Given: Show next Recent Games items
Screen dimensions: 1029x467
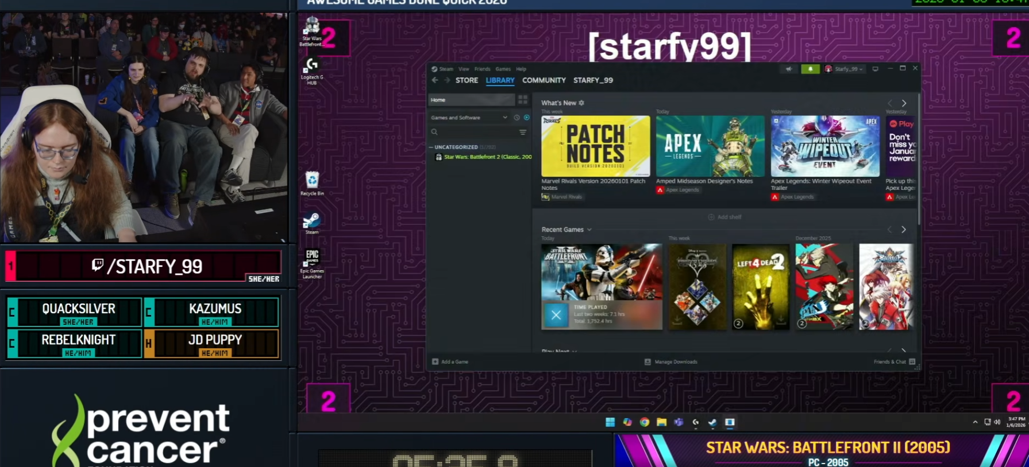Looking at the screenshot, I should tap(904, 229).
